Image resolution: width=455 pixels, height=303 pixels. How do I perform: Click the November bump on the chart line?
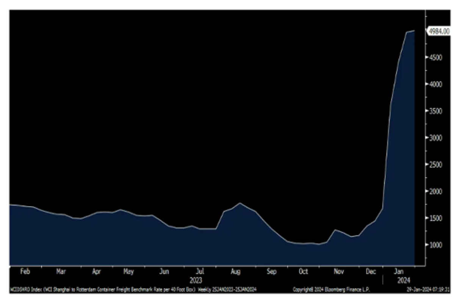335,230
